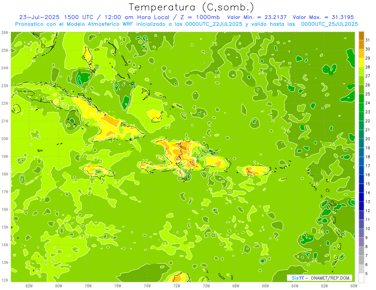Click the legend value '25'
Viewport: 376px width, 290px height.
tap(368, 94)
